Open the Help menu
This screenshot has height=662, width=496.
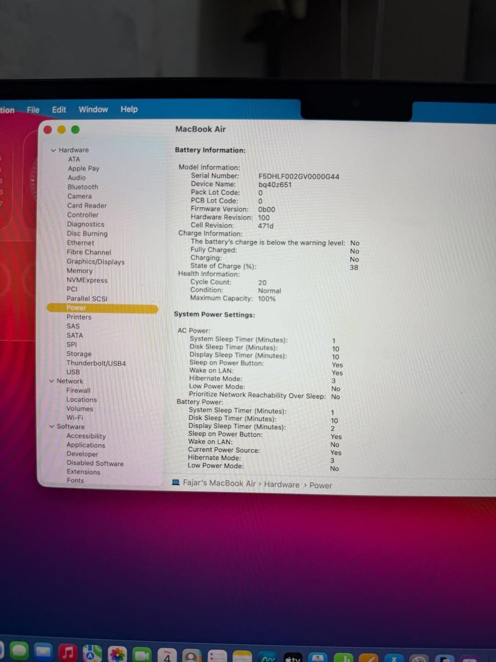pos(129,109)
